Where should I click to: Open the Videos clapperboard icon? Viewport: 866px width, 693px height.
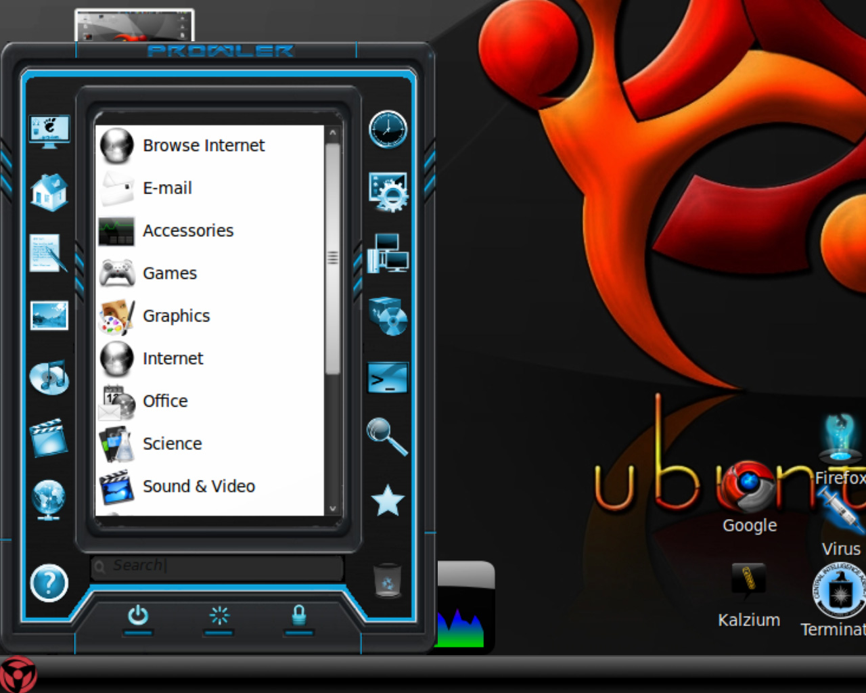pyautogui.click(x=49, y=438)
